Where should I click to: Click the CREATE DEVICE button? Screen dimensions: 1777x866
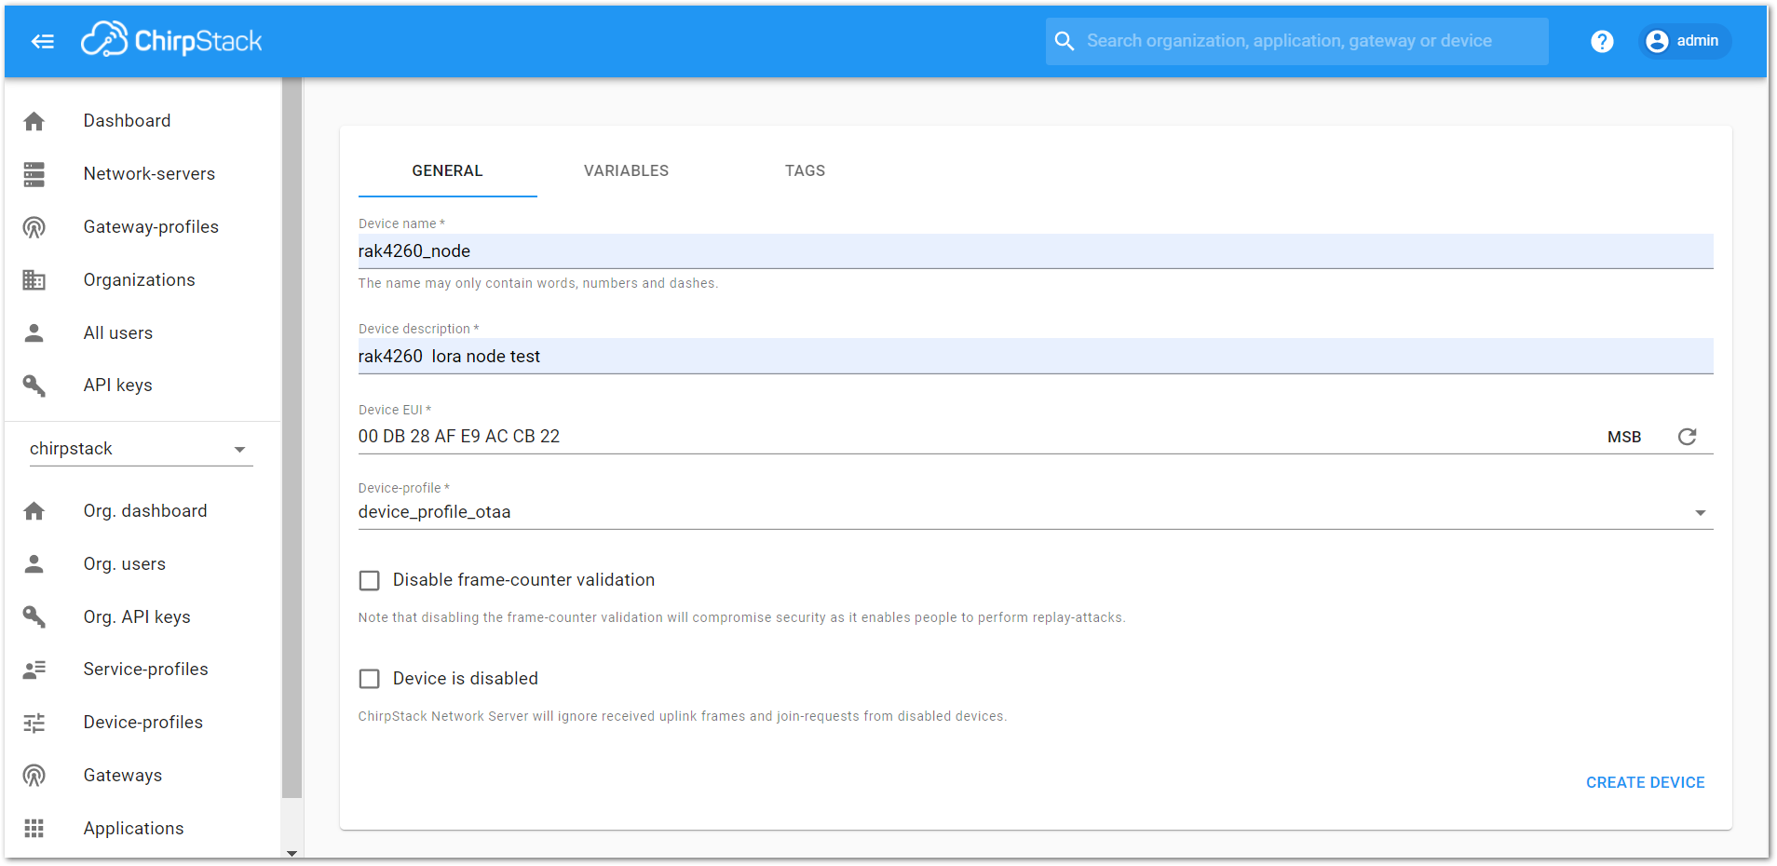point(1645,783)
